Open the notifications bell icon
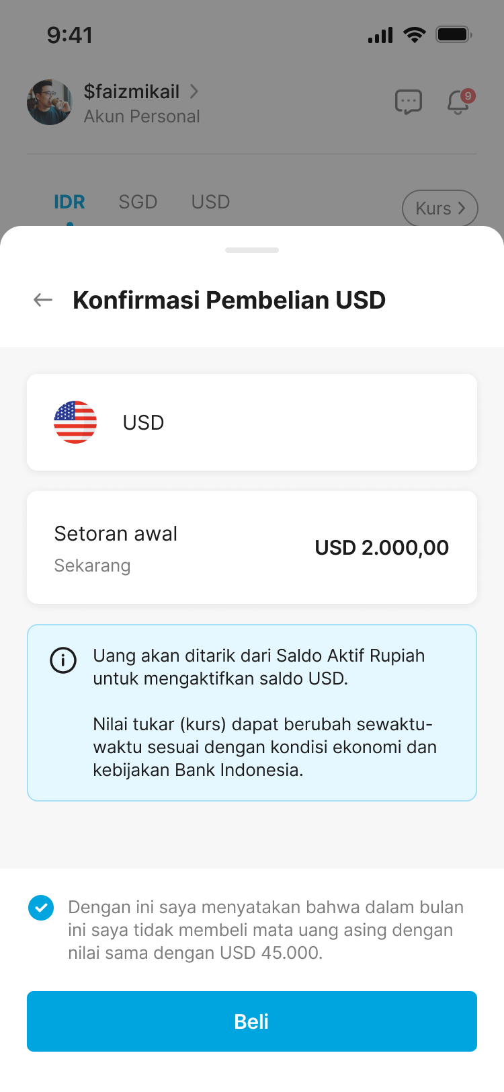Viewport: 504px width, 1092px height. [459, 102]
